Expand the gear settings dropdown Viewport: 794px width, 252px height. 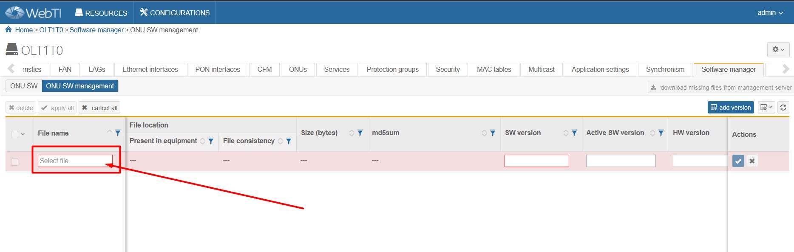click(778, 50)
